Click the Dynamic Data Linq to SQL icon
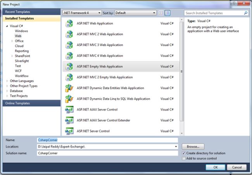Image resolution: width=252 pixels, height=175 pixels. (69, 99)
